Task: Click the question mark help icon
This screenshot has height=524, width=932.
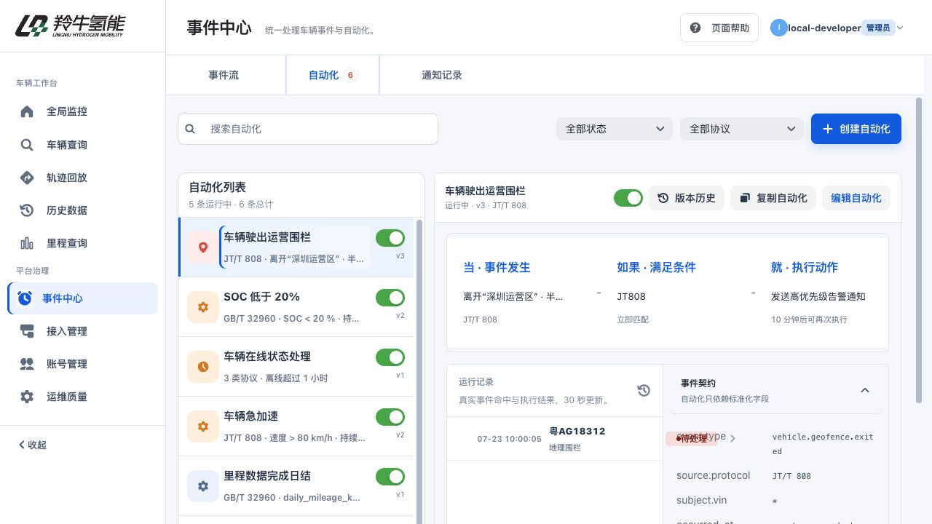Action: (x=695, y=28)
